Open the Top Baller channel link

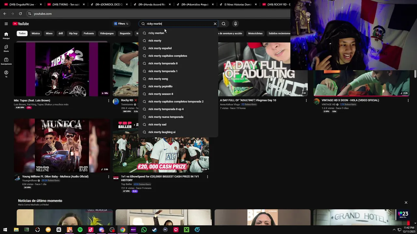click(126, 184)
